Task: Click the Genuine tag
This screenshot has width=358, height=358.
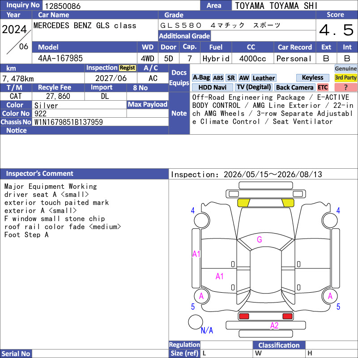Action: [x=345, y=68]
